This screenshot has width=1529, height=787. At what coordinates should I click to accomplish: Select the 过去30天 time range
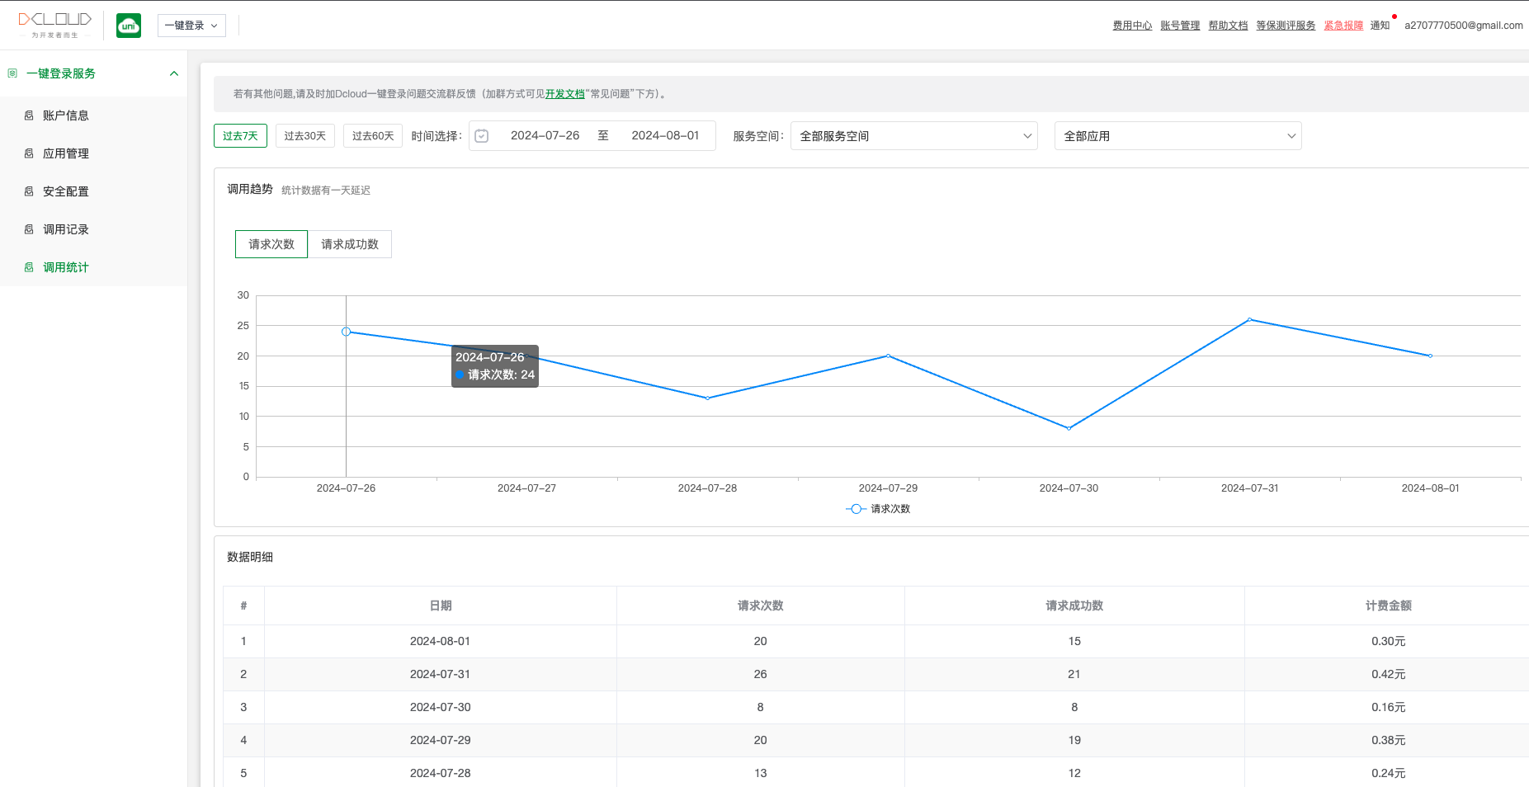pos(304,136)
